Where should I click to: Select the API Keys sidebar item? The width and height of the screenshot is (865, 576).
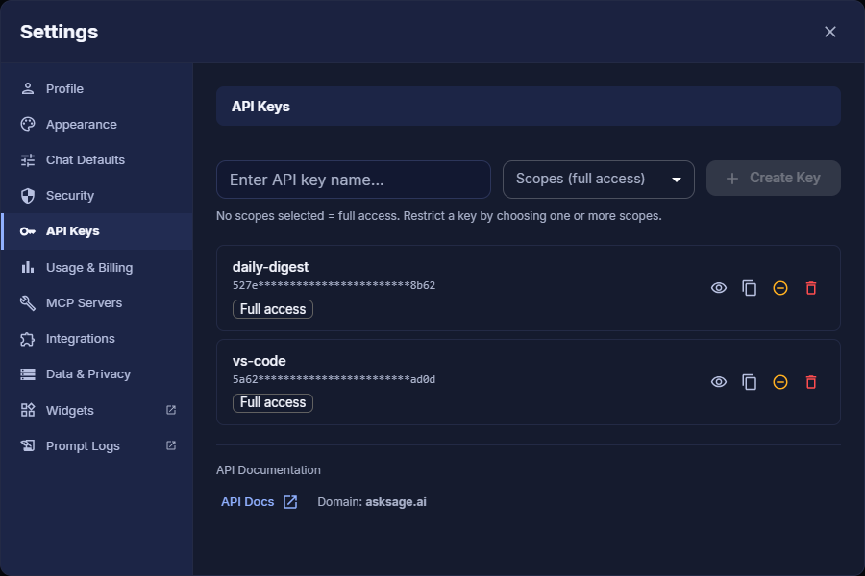click(96, 231)
